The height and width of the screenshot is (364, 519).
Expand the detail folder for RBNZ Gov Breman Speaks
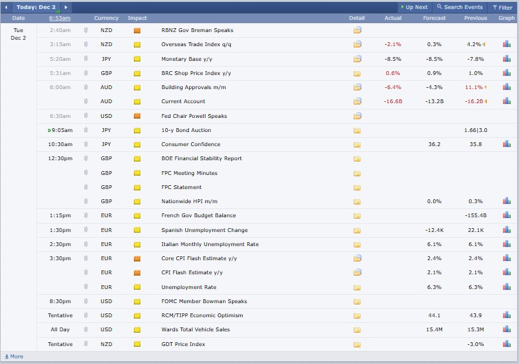[357, 30]
